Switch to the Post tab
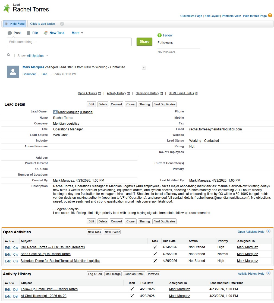 coord(14,33)
